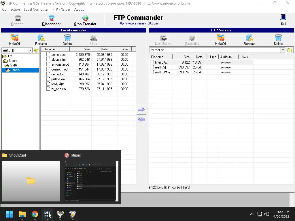295x221 pixels.
Task: Sort local files by Size header
Action: point(81,49)
